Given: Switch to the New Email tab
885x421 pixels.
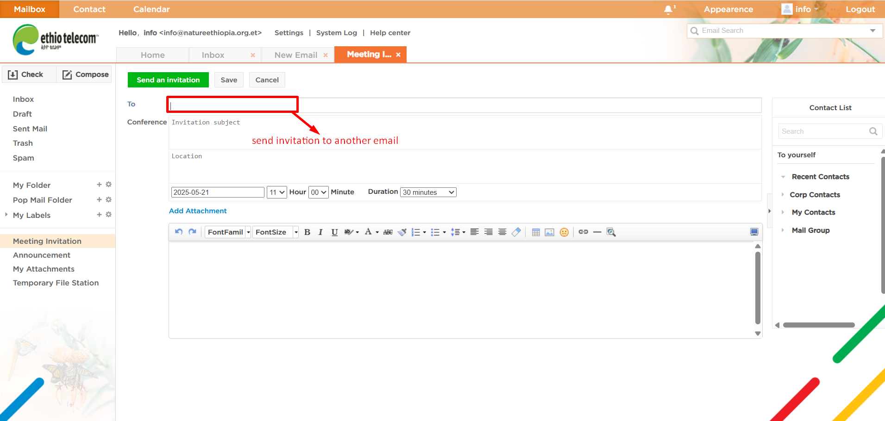Looking at the screenshot, I should click(x=295, y=55).
